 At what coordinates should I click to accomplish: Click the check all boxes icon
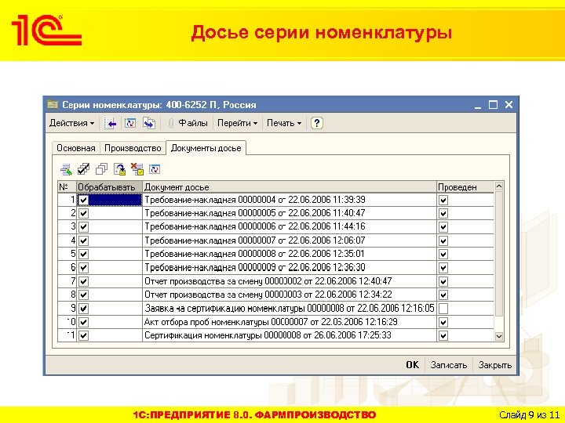[84, 169]
